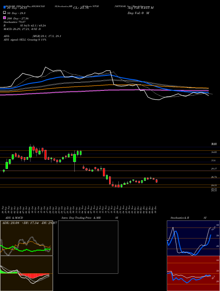Image resolution: width=220 pixels, height=291 pixels.
Task: Click the empty Intra Day Trading Price panel
Action: pos(88,247)
